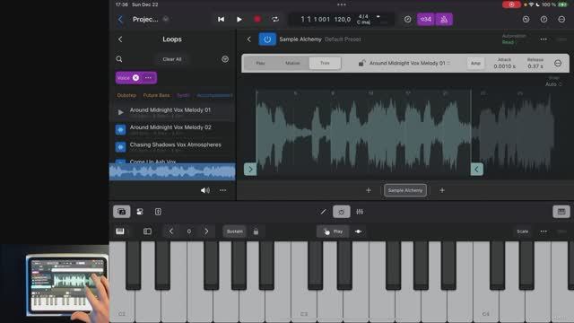Select the Dubstep genre filter
574x323 pixels.
pos(126,95)
